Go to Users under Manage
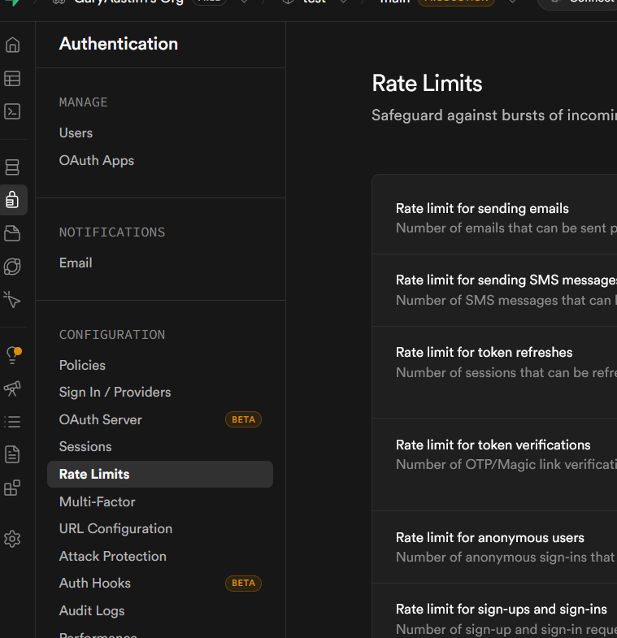 (76, 132)
